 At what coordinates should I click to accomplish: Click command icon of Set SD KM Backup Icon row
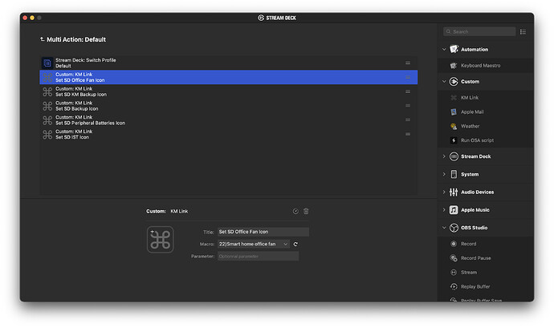(x=47, y=91)
